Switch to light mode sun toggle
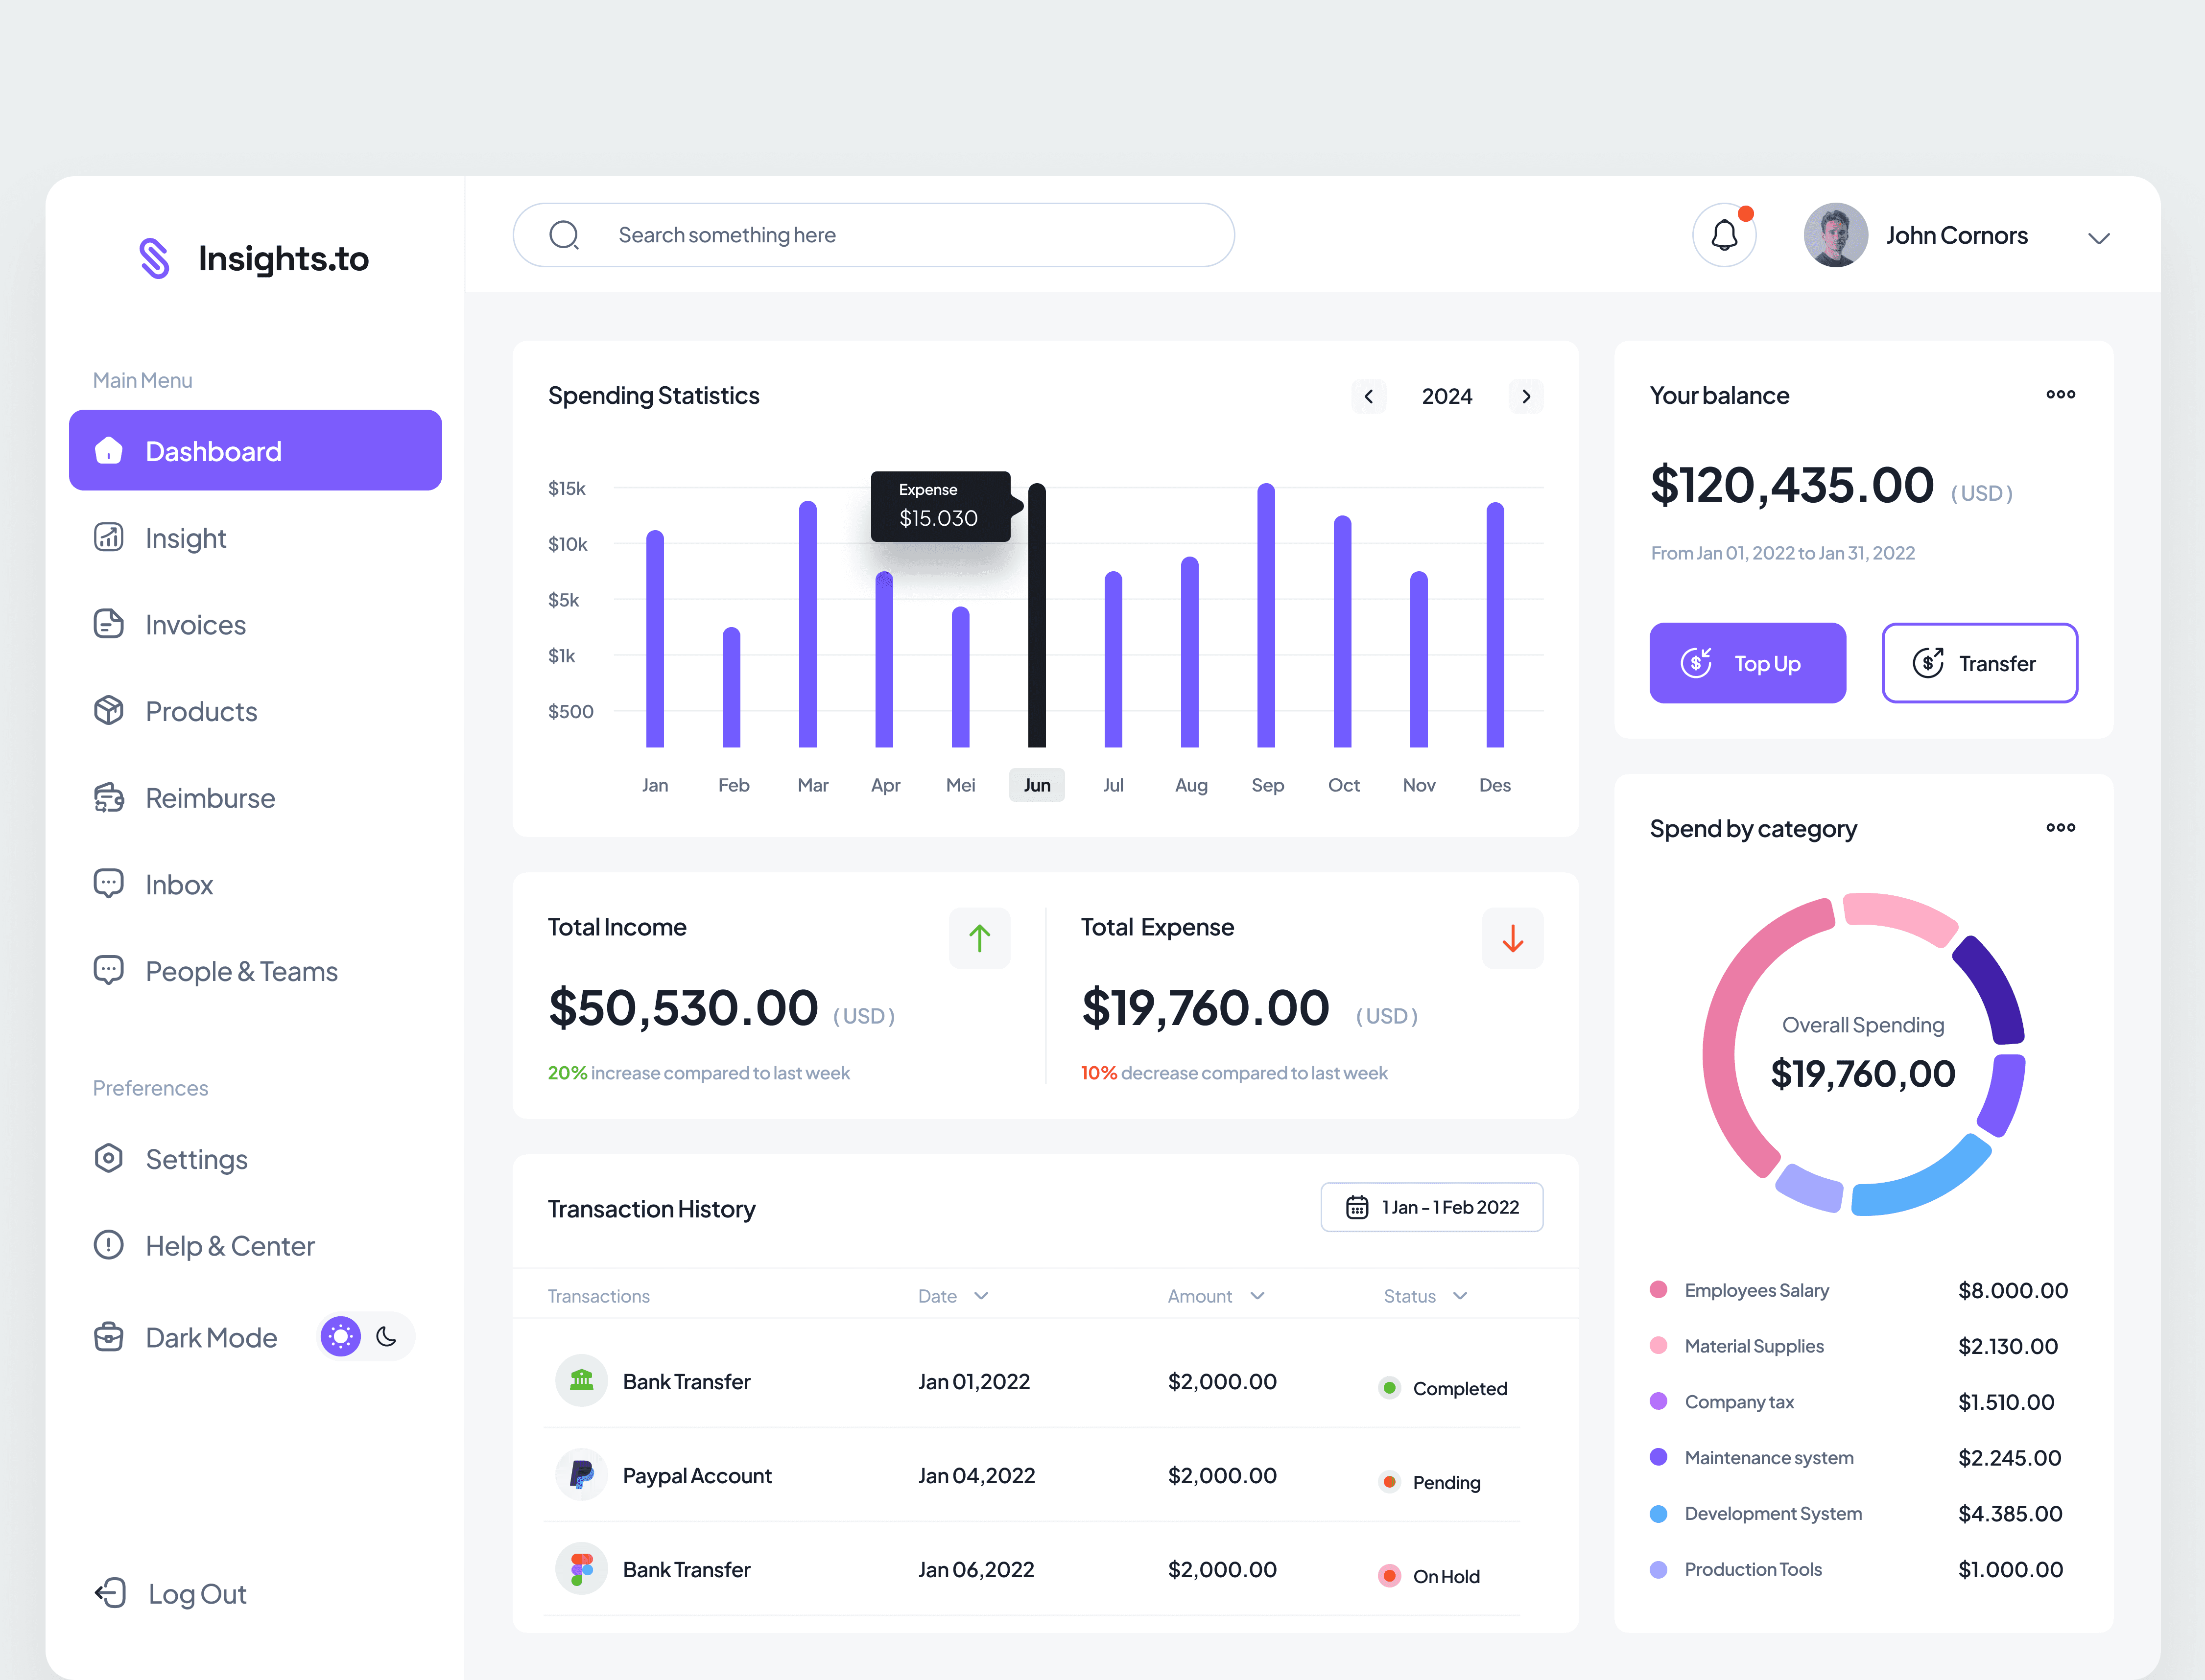The width and height of the screenshot is (2205, 1680). click(x=340, y=1337)
